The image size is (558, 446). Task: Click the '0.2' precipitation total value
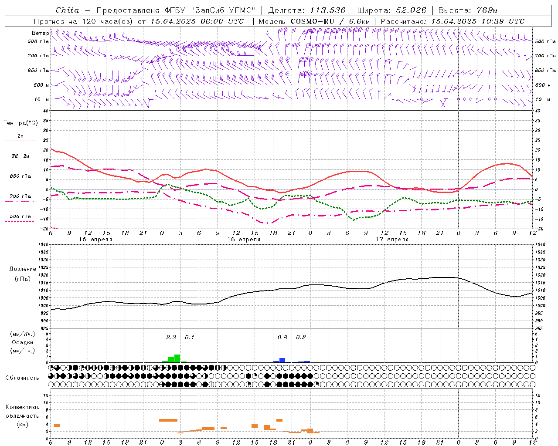pyautogui.click(x=301, y=338)
